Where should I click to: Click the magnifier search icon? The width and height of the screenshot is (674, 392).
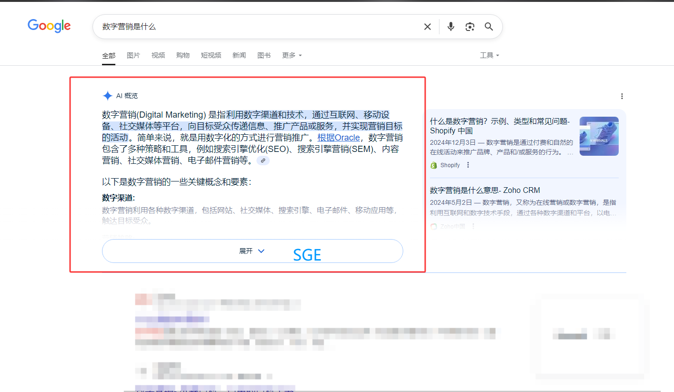[x=489, y=27]
